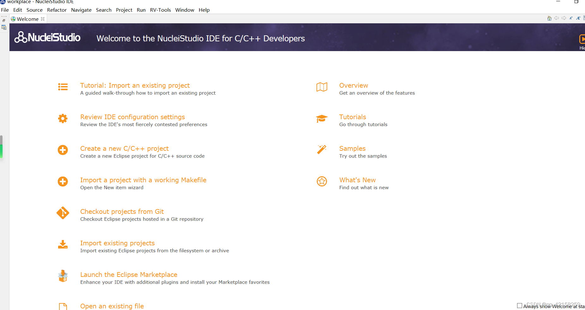This screenshot has height=310, width=585.
Task: Click the decrease font size icon
Action: coord(571,18)
